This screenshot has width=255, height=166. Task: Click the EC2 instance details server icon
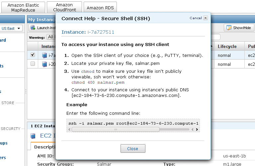33,136
